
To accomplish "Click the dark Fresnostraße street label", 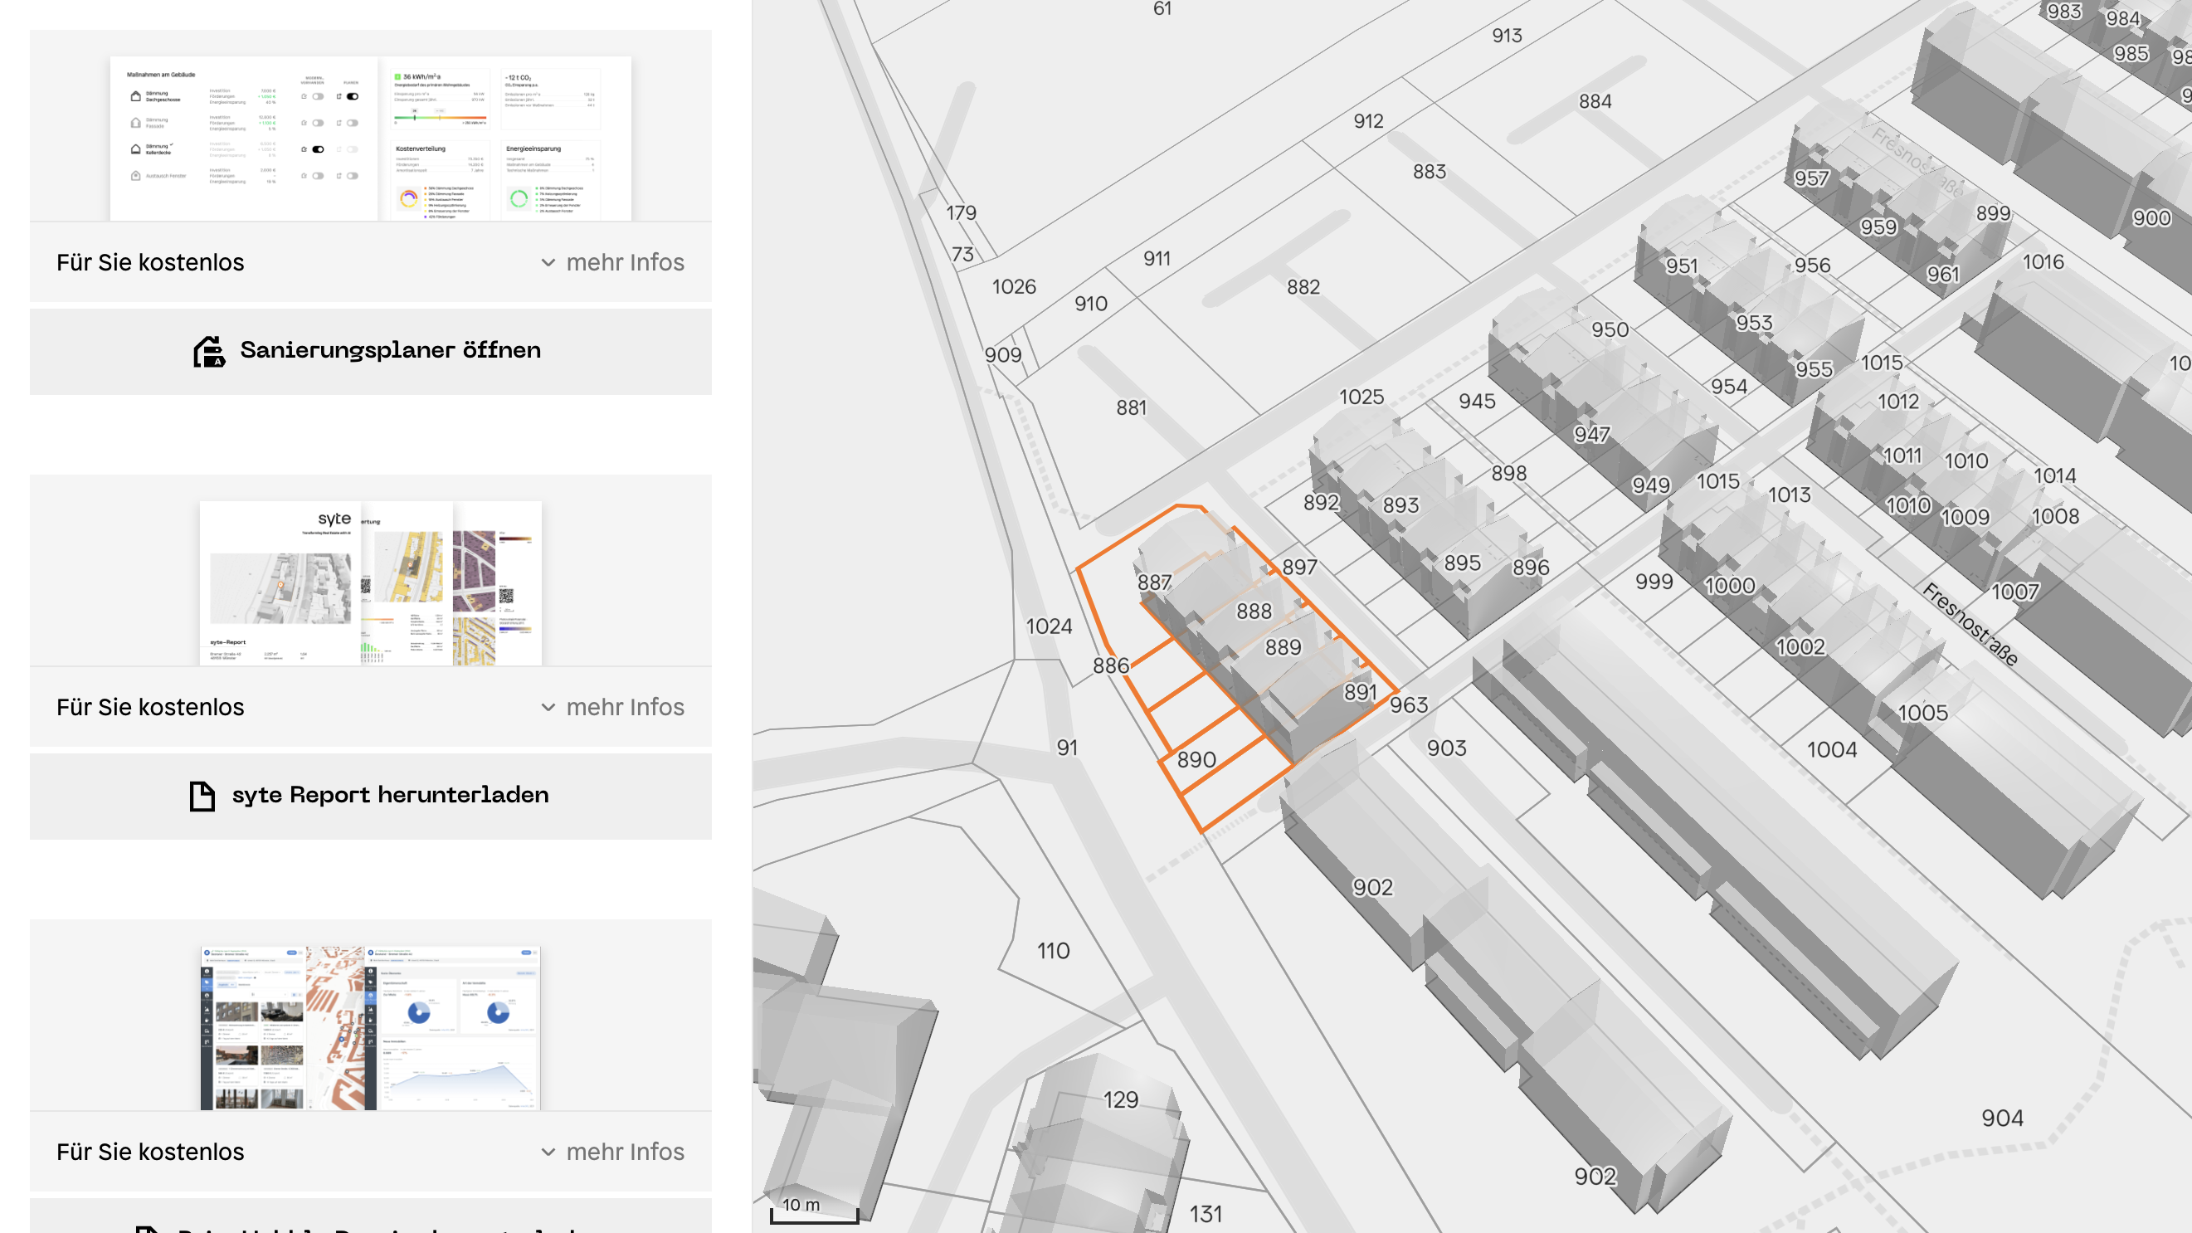I will pyautogui.click(x=1970, y=624).
